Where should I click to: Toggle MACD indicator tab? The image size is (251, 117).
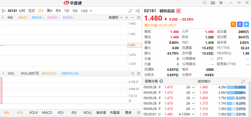[x=47, y=112]
